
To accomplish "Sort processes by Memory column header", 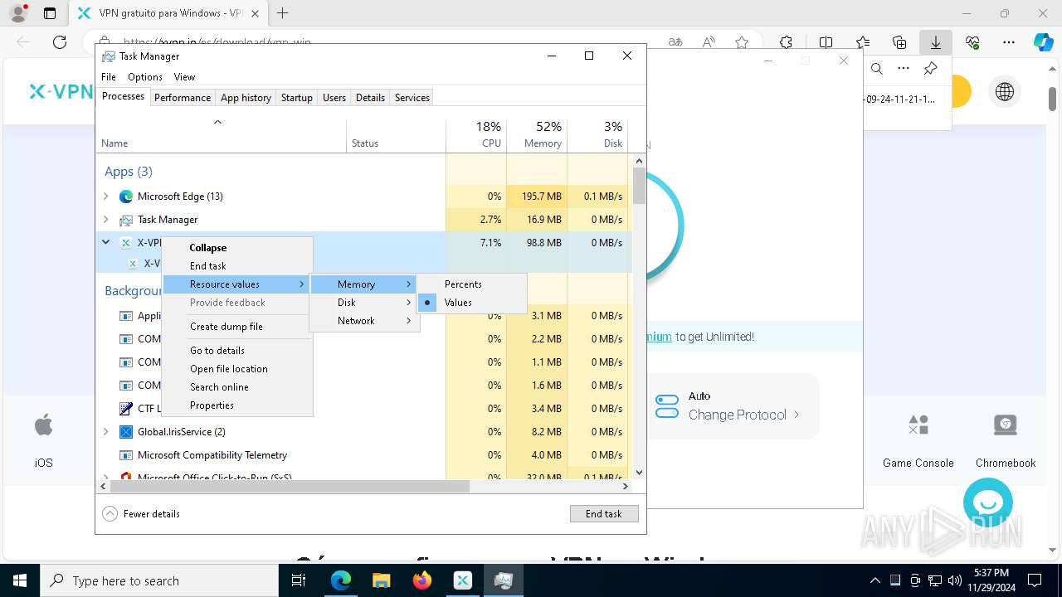I will [x=537, y=136].
